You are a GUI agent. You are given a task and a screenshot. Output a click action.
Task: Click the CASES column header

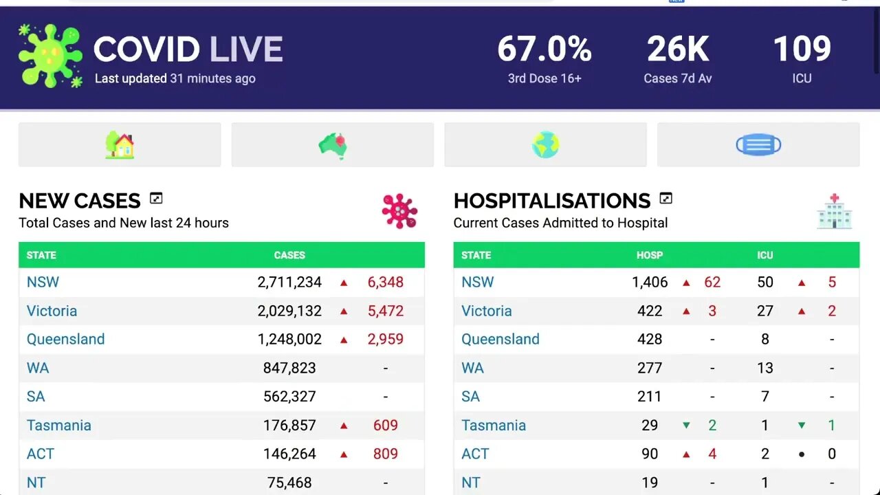click(289, 255)
